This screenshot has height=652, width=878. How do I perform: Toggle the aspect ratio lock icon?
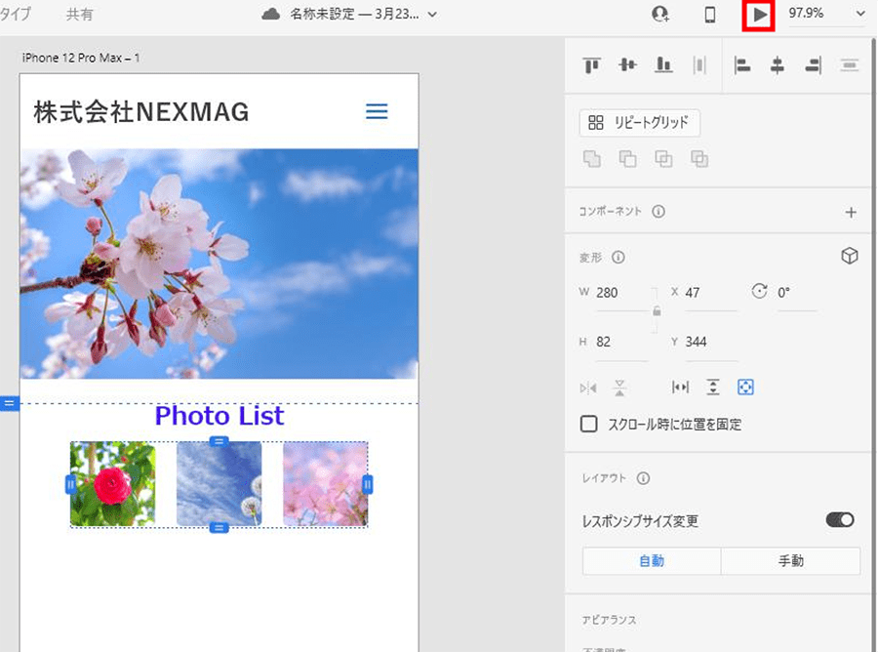tap(657, 311)
